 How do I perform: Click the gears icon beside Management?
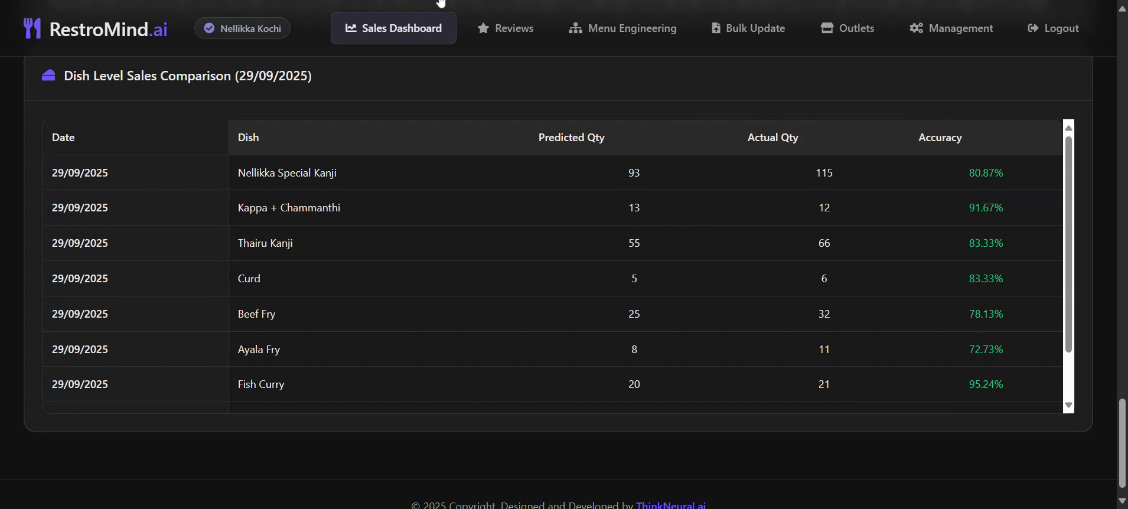pos(916,28)
